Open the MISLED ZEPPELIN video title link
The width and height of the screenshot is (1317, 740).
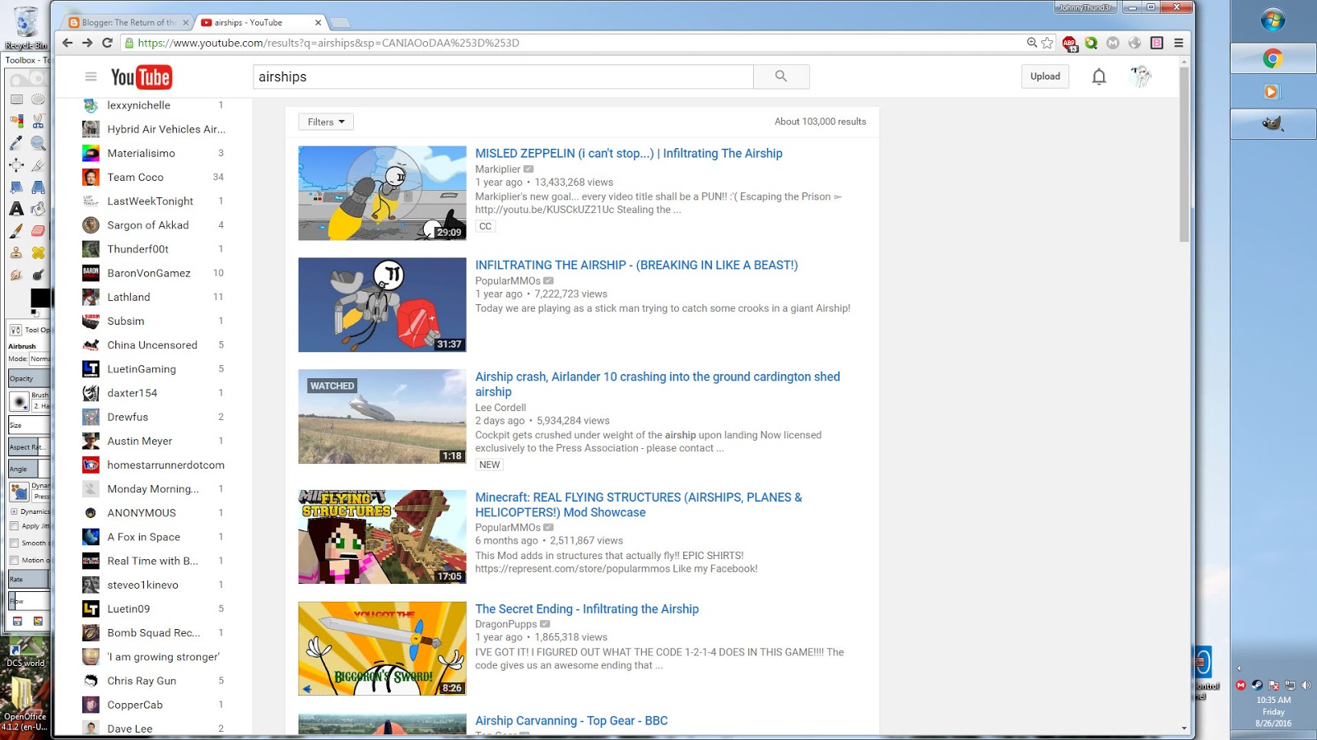(629, 153)
